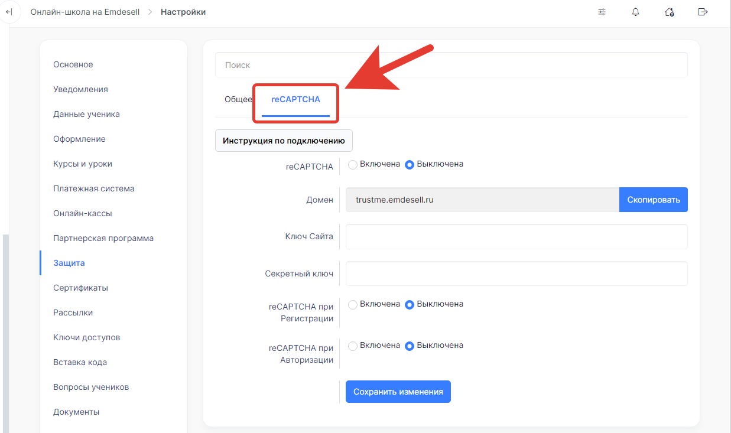Open the notifications bell icon
Screen dimensions: 731x433
tap(636, 12)
